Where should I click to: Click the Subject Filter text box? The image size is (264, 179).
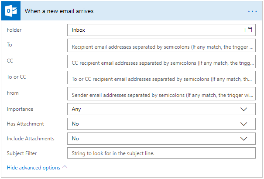click(x=161, y=153)
